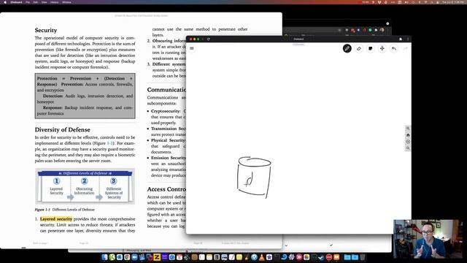Click the reload icon in the whiteboard title bar

[208, 39]
